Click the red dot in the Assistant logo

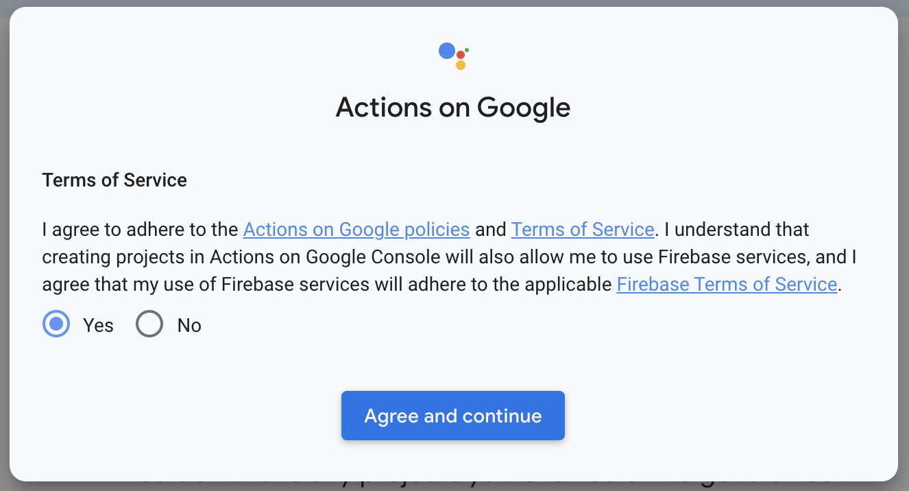461,55
